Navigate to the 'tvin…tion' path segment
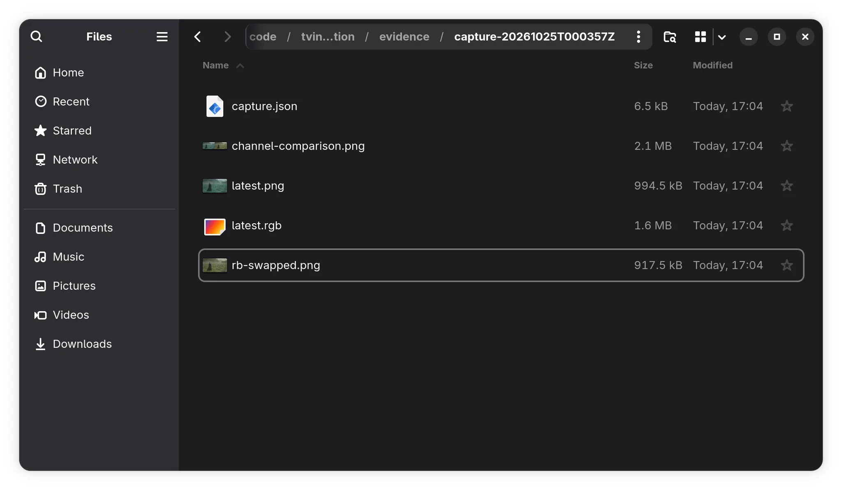This screenshot has width=842, height=490. coord(328,37)
